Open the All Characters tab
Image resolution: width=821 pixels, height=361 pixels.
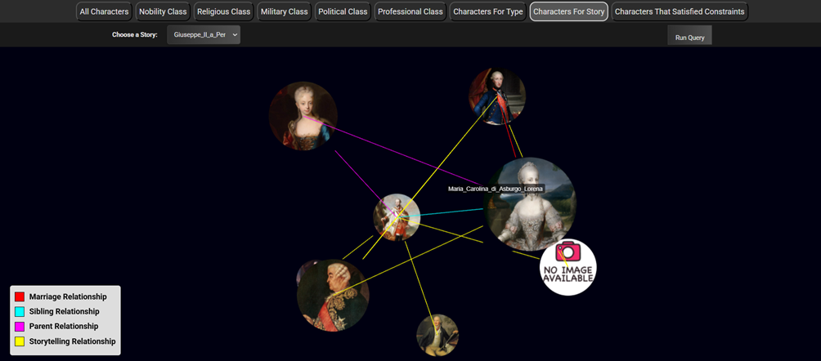click(104, 11)
